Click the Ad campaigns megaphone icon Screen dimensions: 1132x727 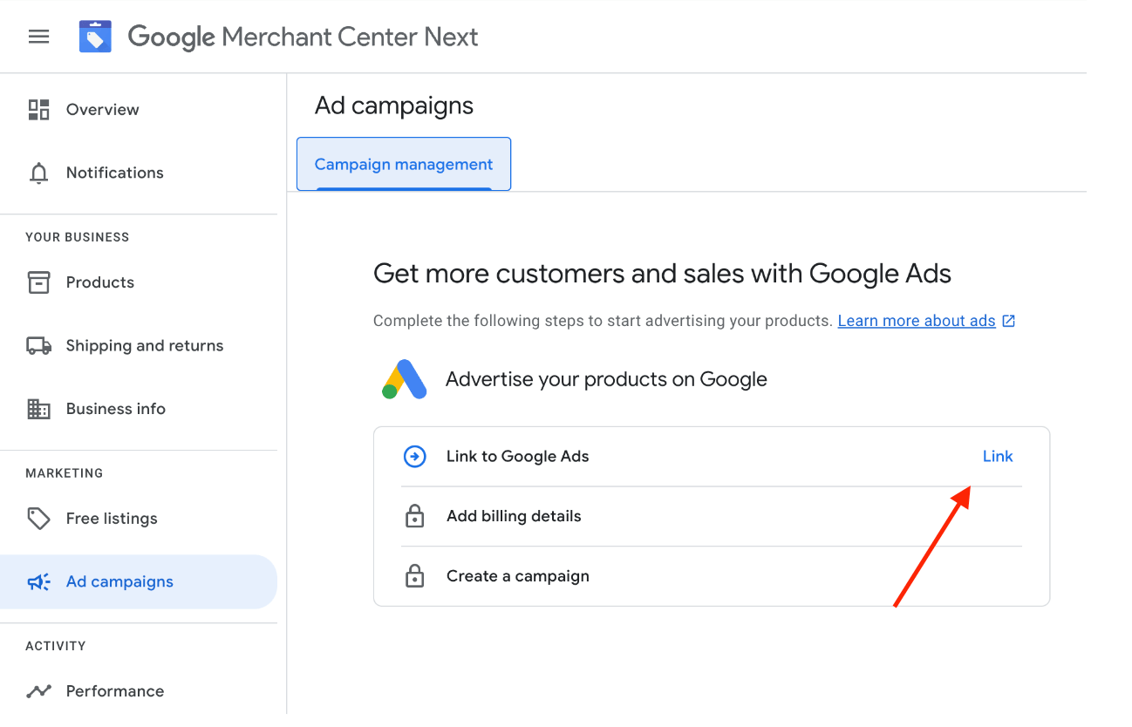39,582
